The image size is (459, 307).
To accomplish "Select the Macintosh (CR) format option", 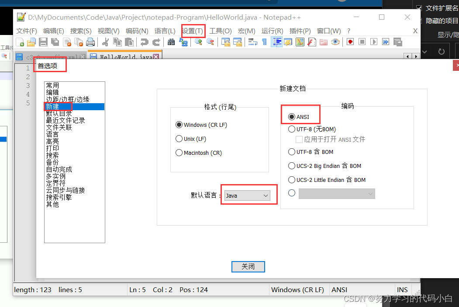I will click(199, 153).
